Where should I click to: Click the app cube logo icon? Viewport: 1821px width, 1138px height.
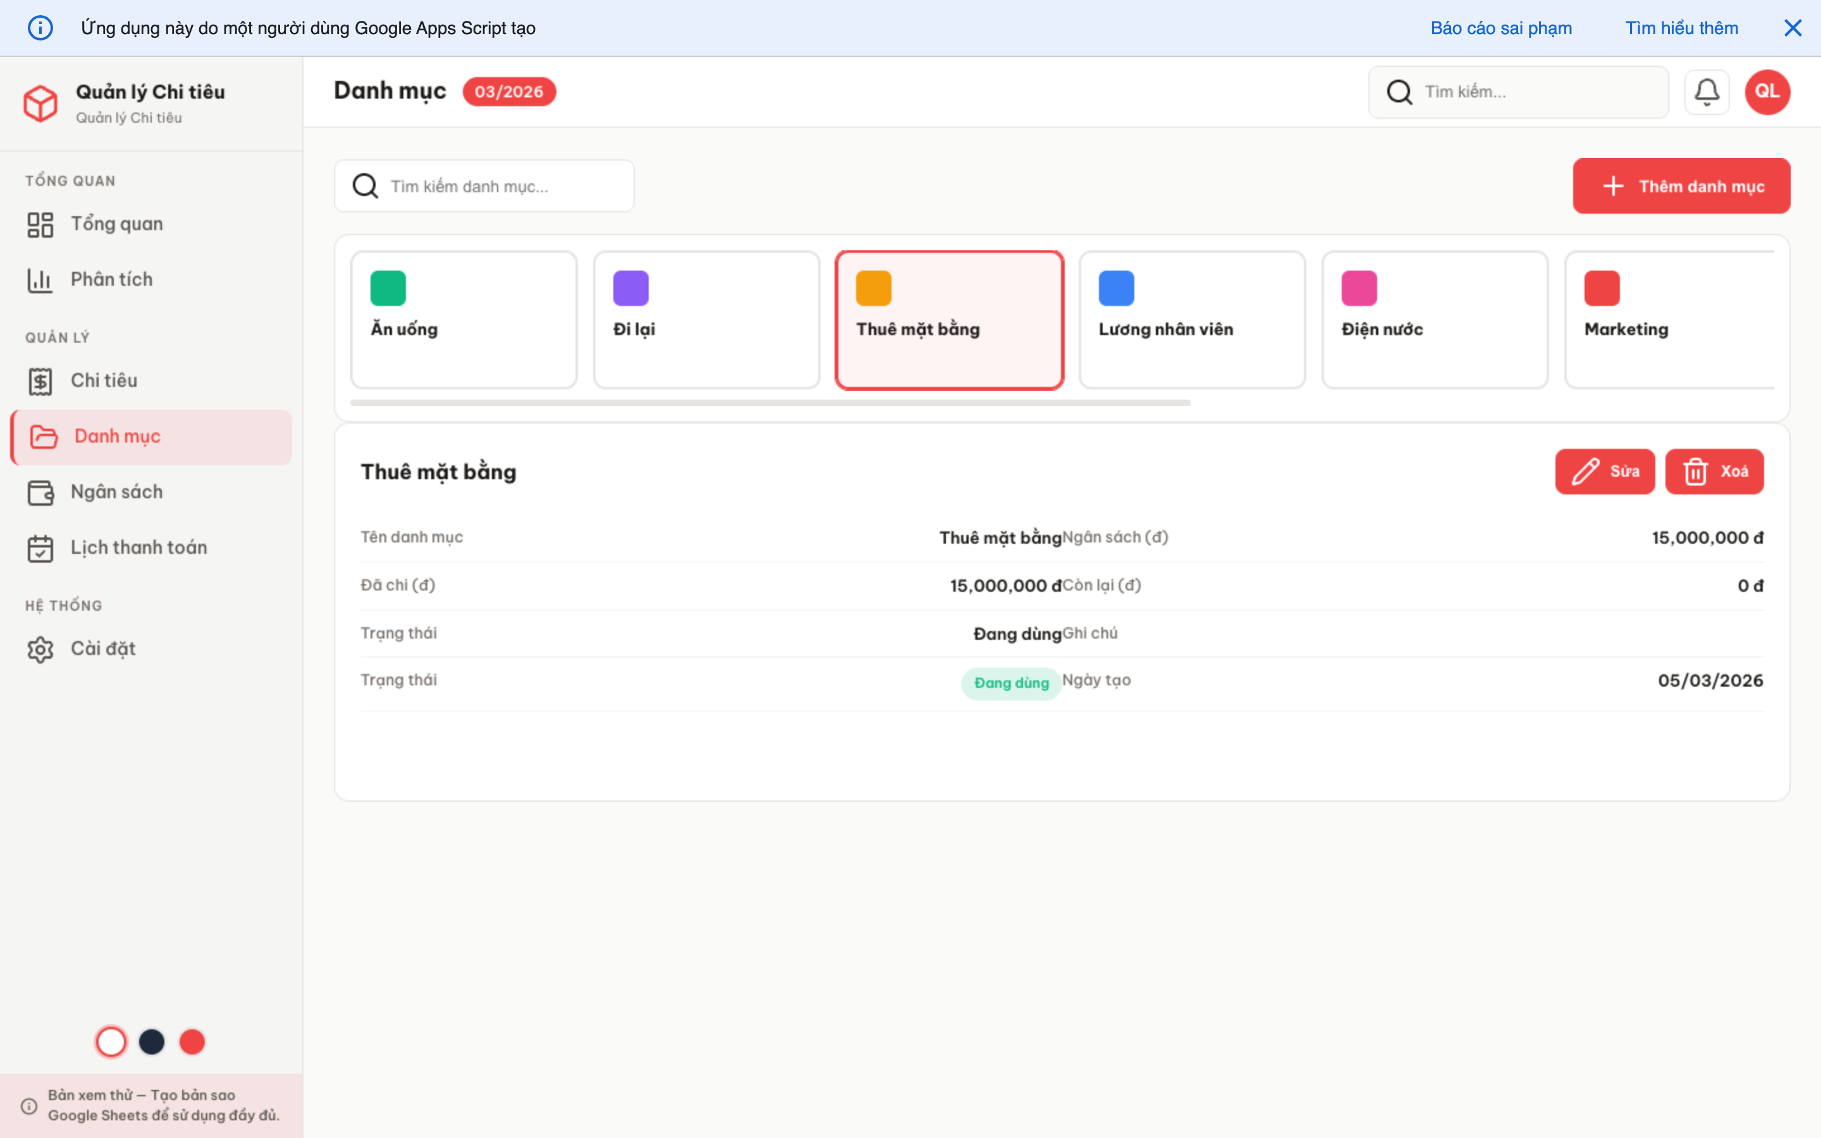(x=40, y=103)
